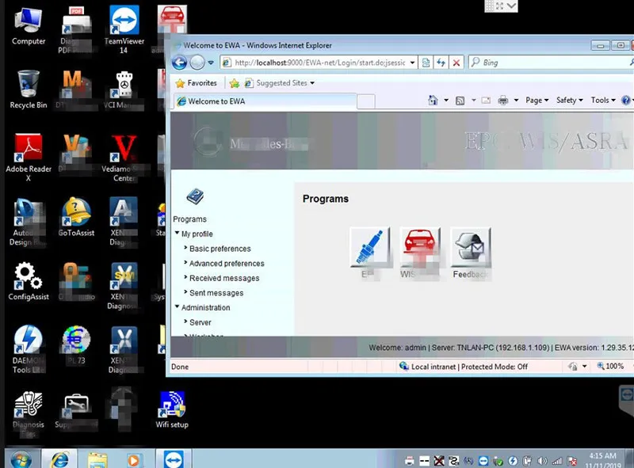Viewport: 634px width, 468px height.
Task: Click in the address bar URL field
Action: [x=319, y=63]
